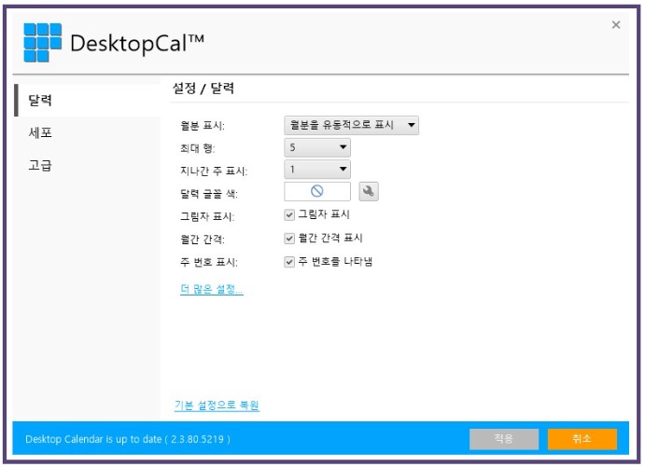Open the 더 많은 설정 link
This screenshot has width=645, height=467.
tap(212, 289)
